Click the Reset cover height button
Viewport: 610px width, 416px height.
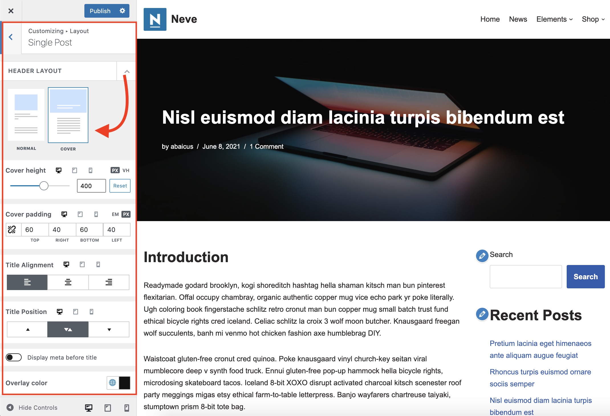point(120,185)
